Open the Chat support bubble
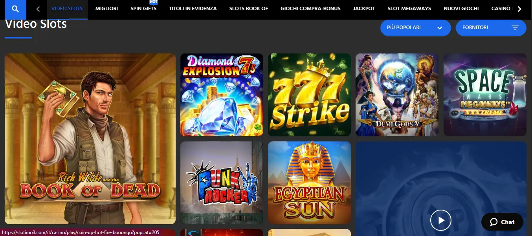 pos(502,222)
